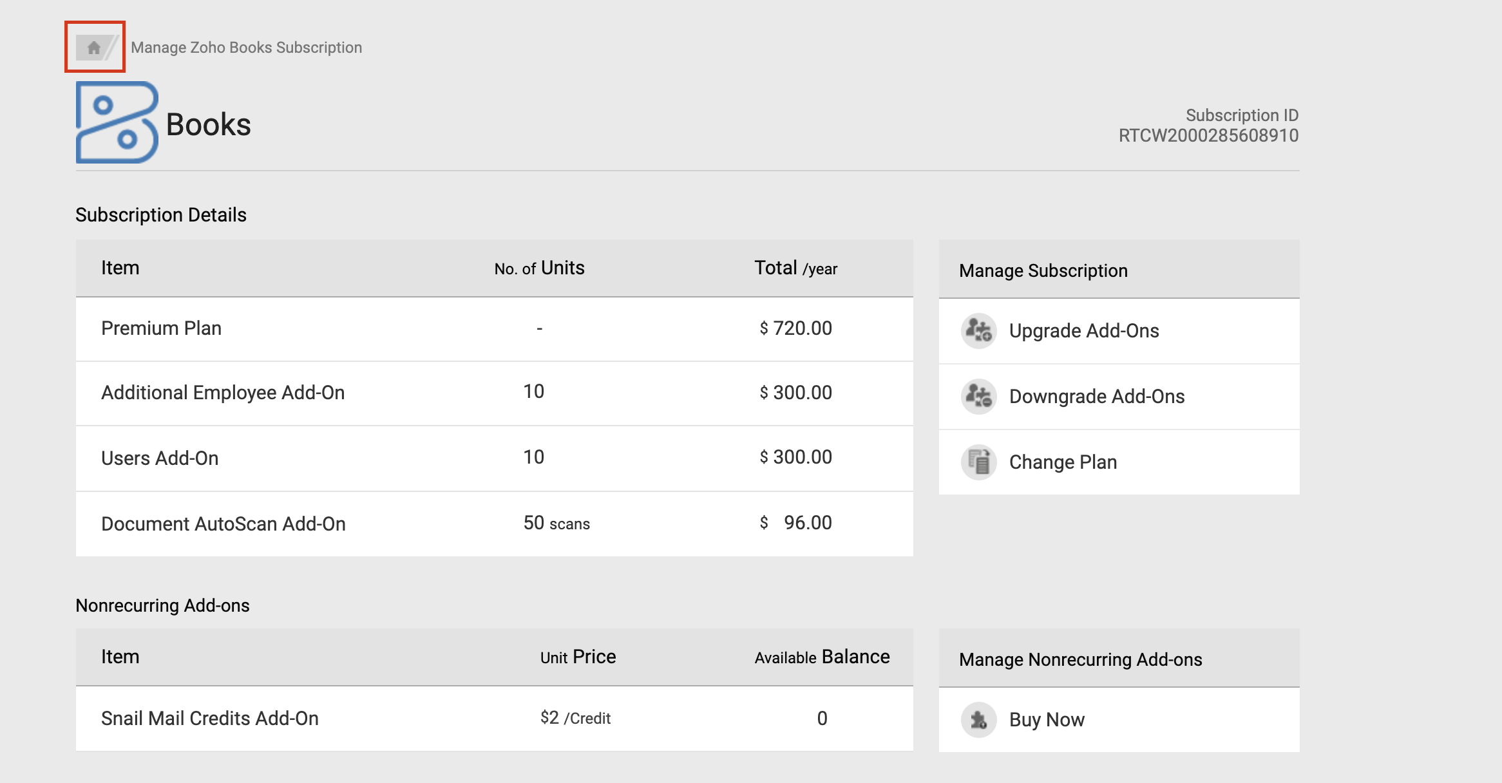Click the Zoho Books logo icon

117,122
